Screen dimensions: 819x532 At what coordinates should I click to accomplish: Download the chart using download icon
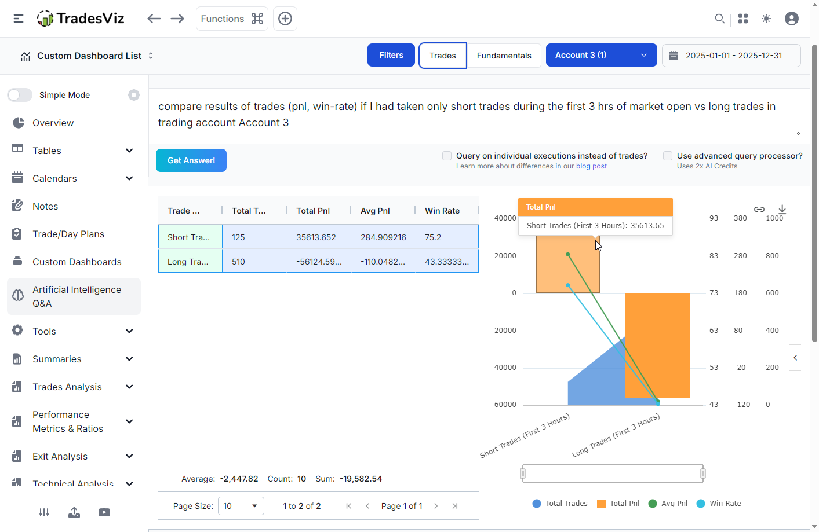pyautogui.click(x=782, y=210)
